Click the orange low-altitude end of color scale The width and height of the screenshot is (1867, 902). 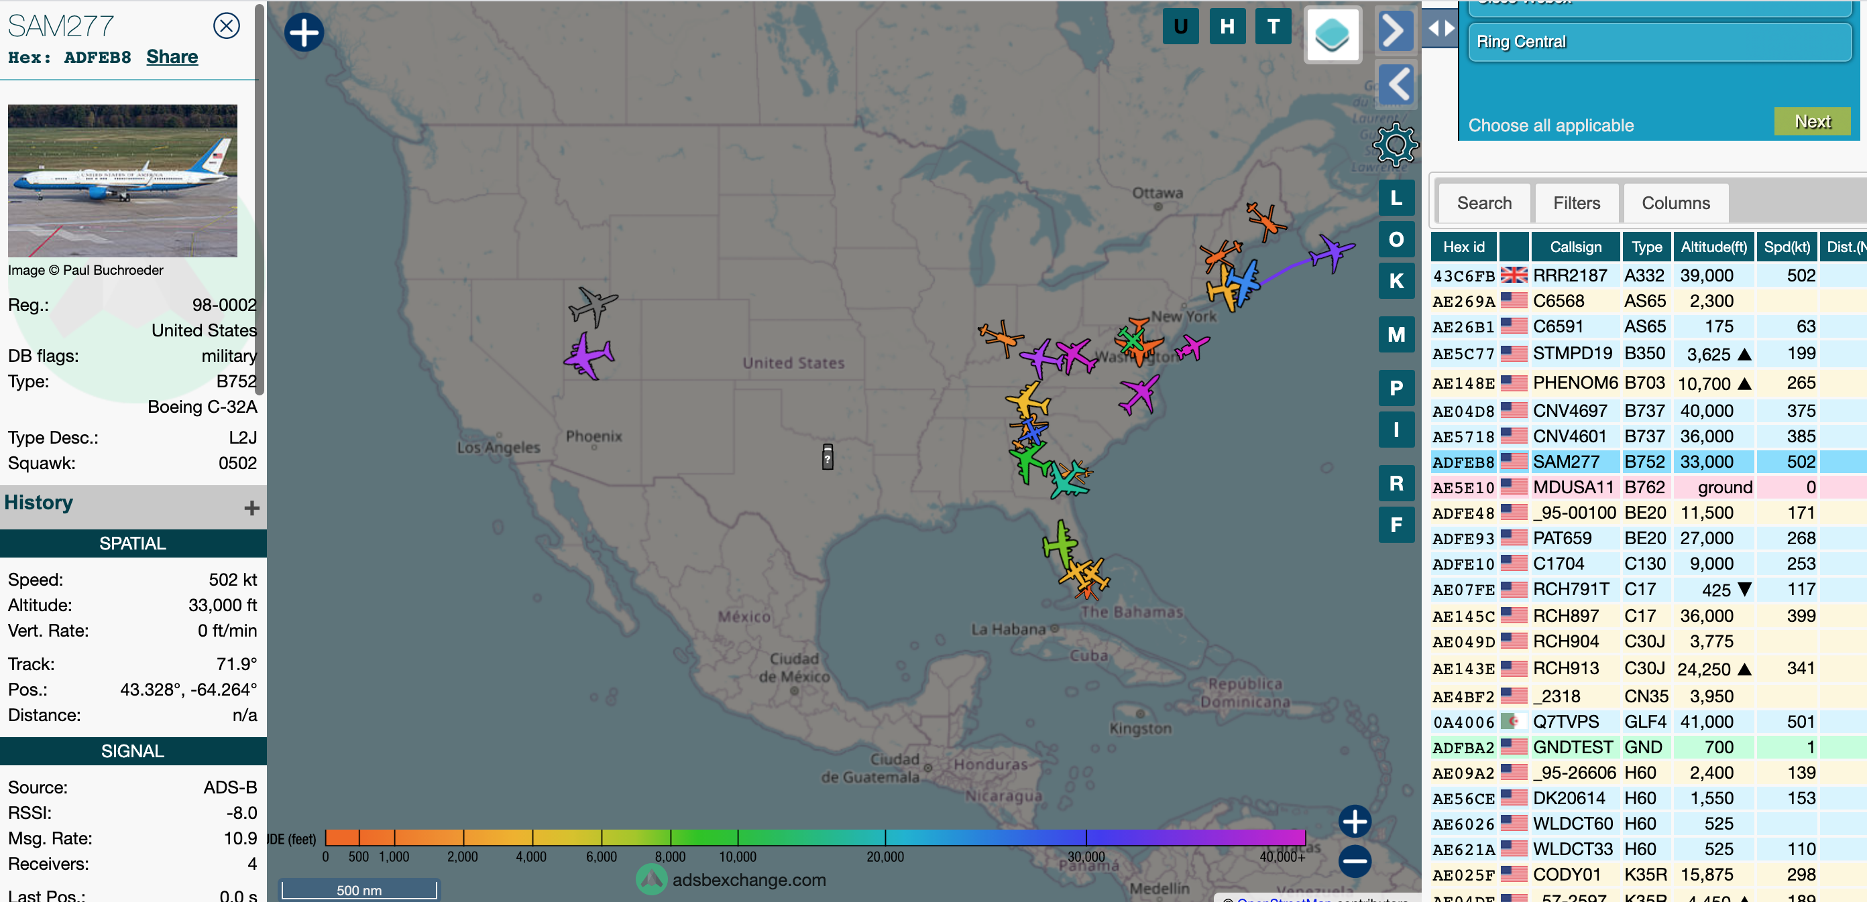(342, 838)
